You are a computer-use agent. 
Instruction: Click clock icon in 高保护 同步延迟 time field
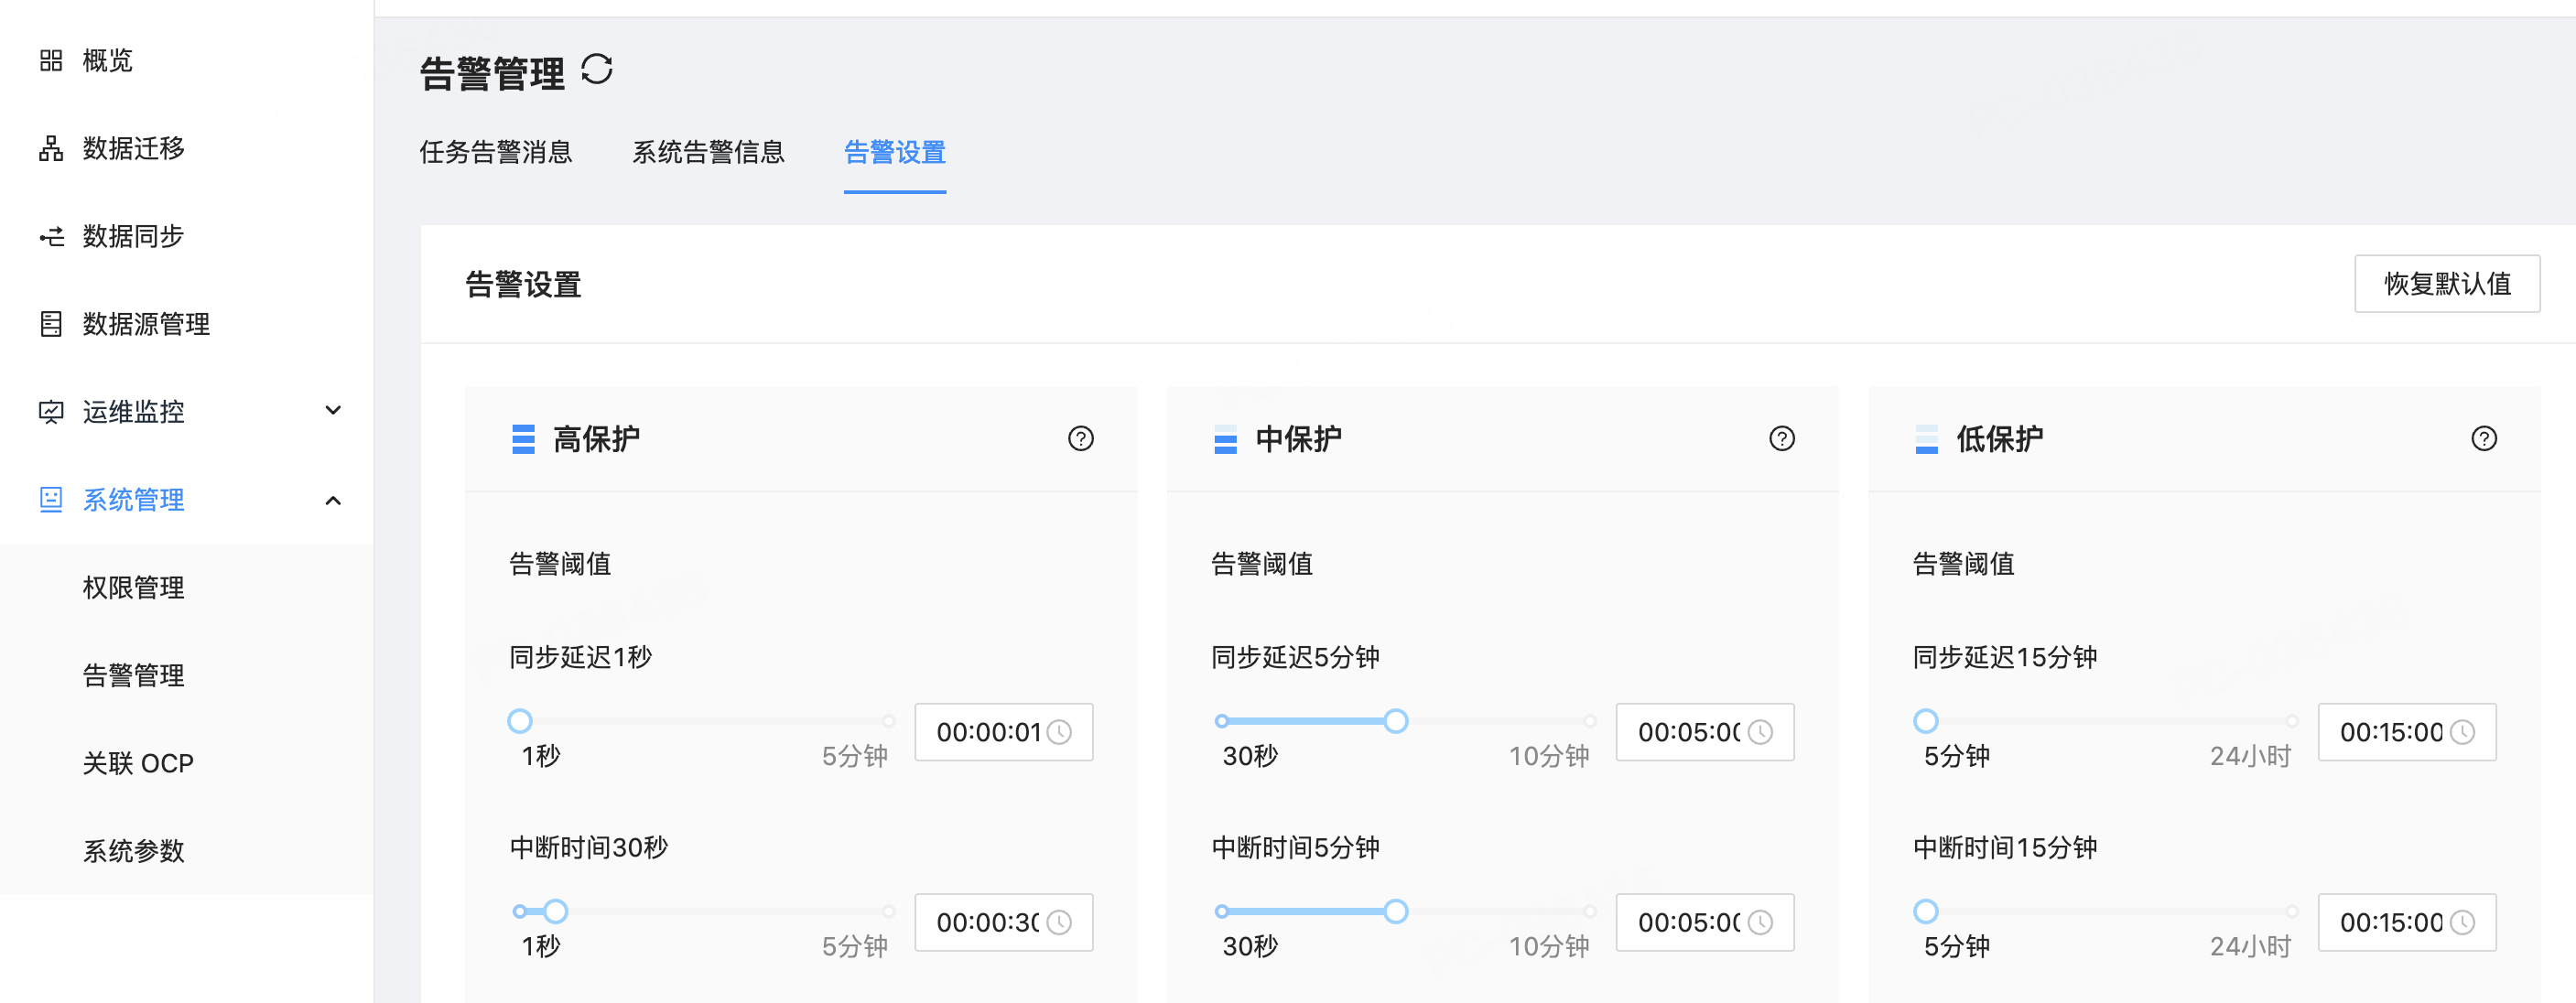[1059, 732]
